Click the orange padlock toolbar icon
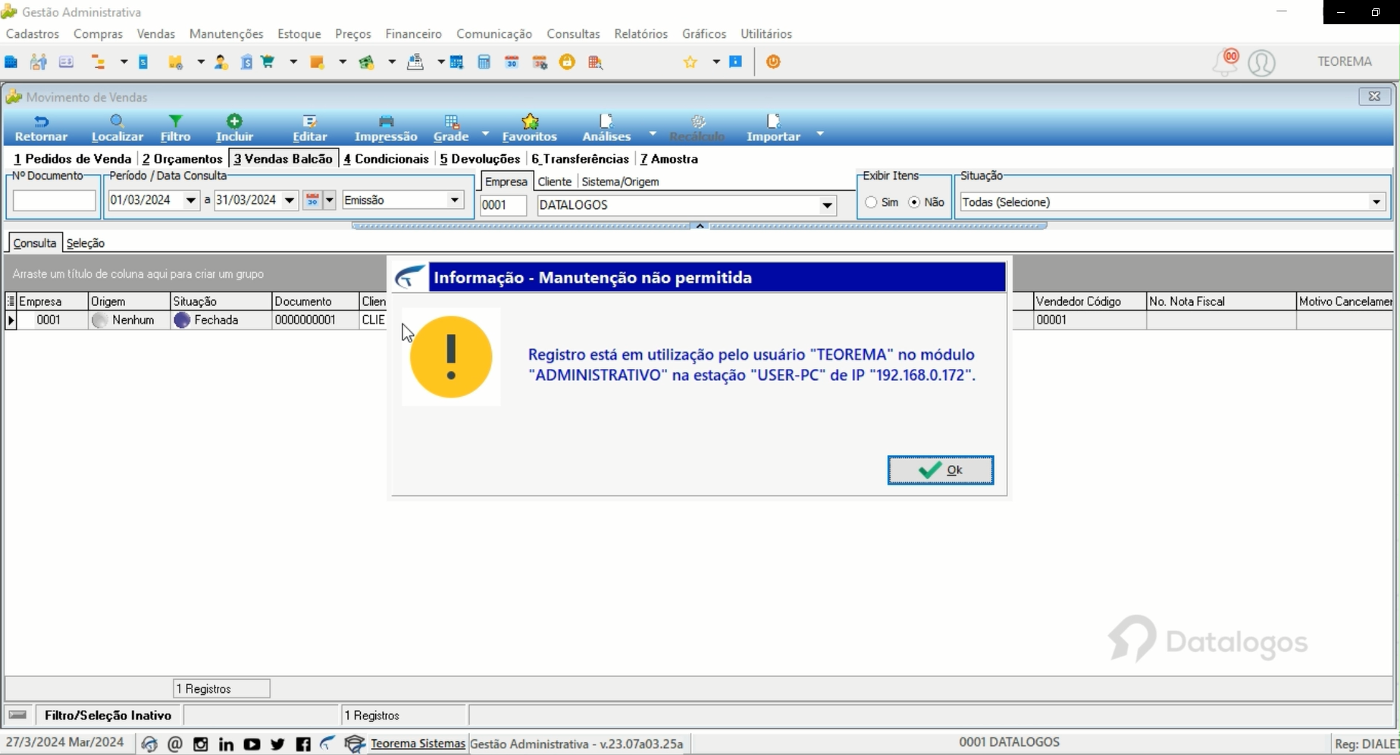This screenshot has width=1400, height=755. 567,62
